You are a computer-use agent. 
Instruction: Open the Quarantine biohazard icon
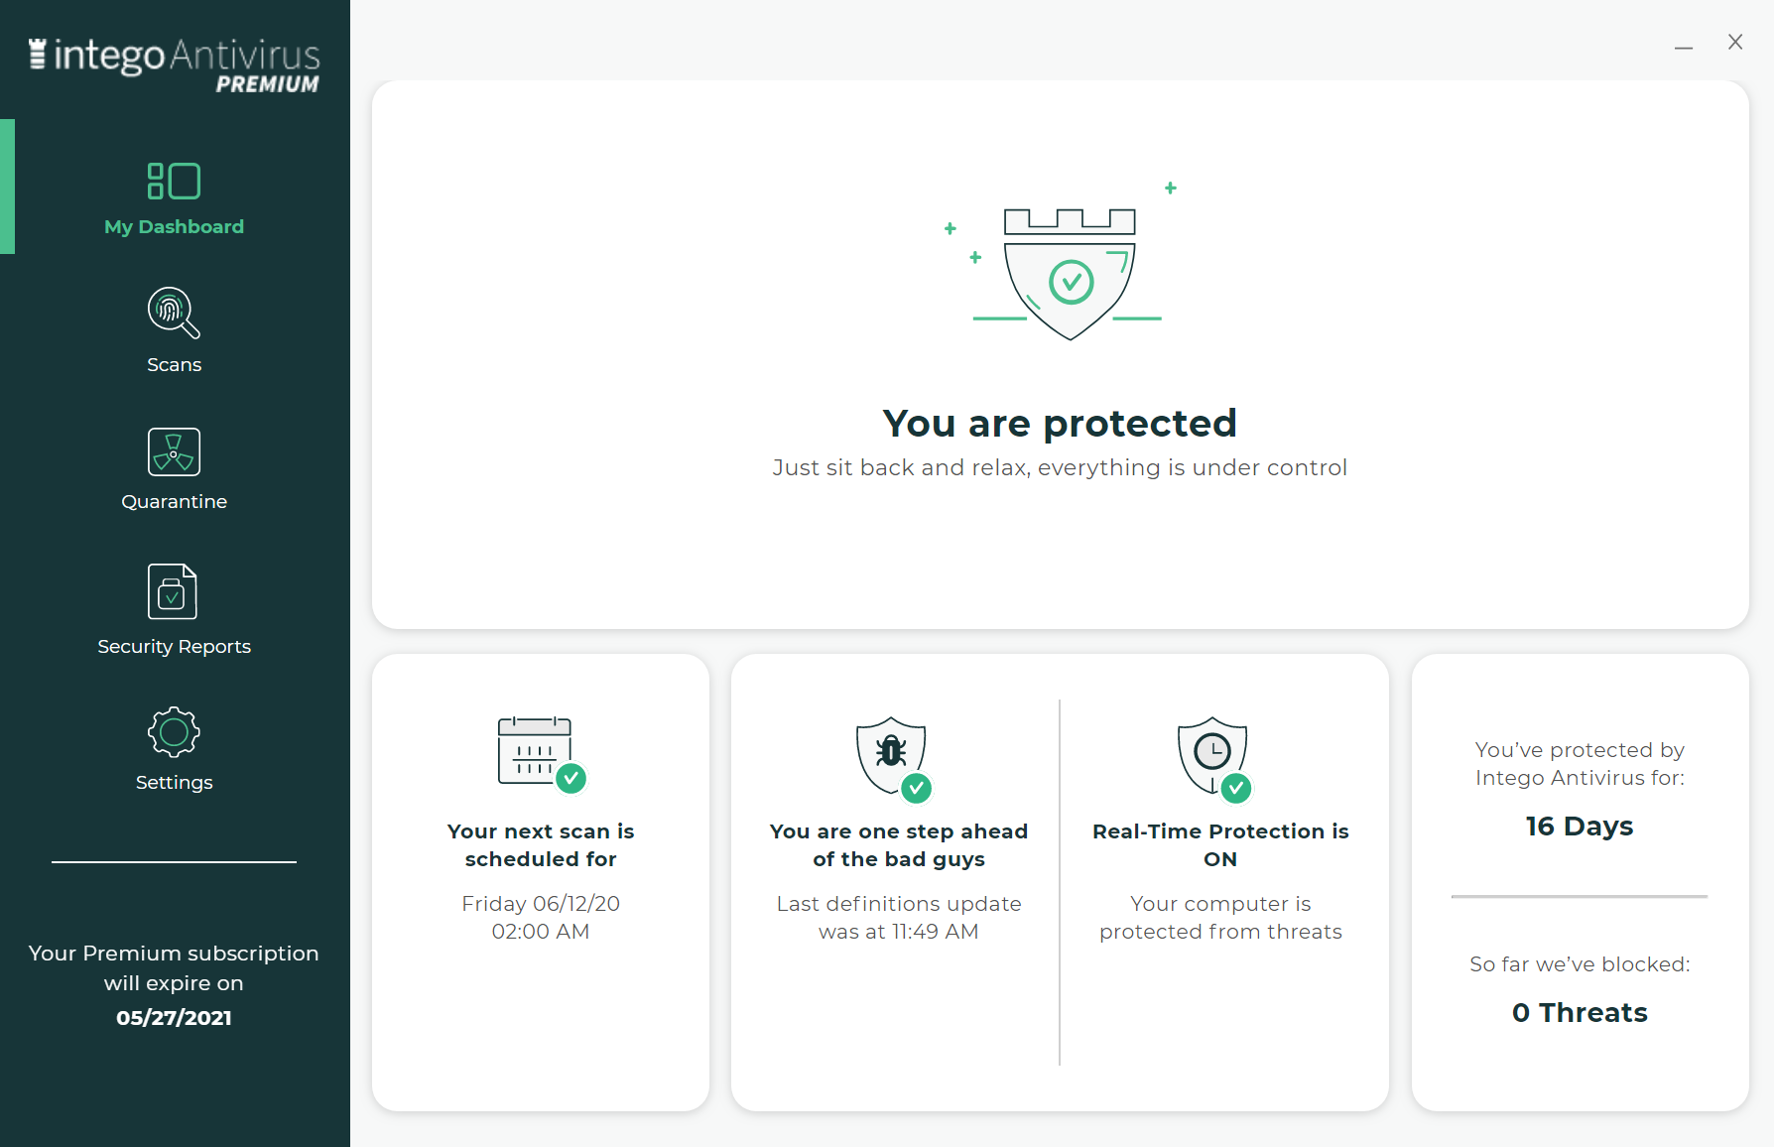tap(174, 451)
